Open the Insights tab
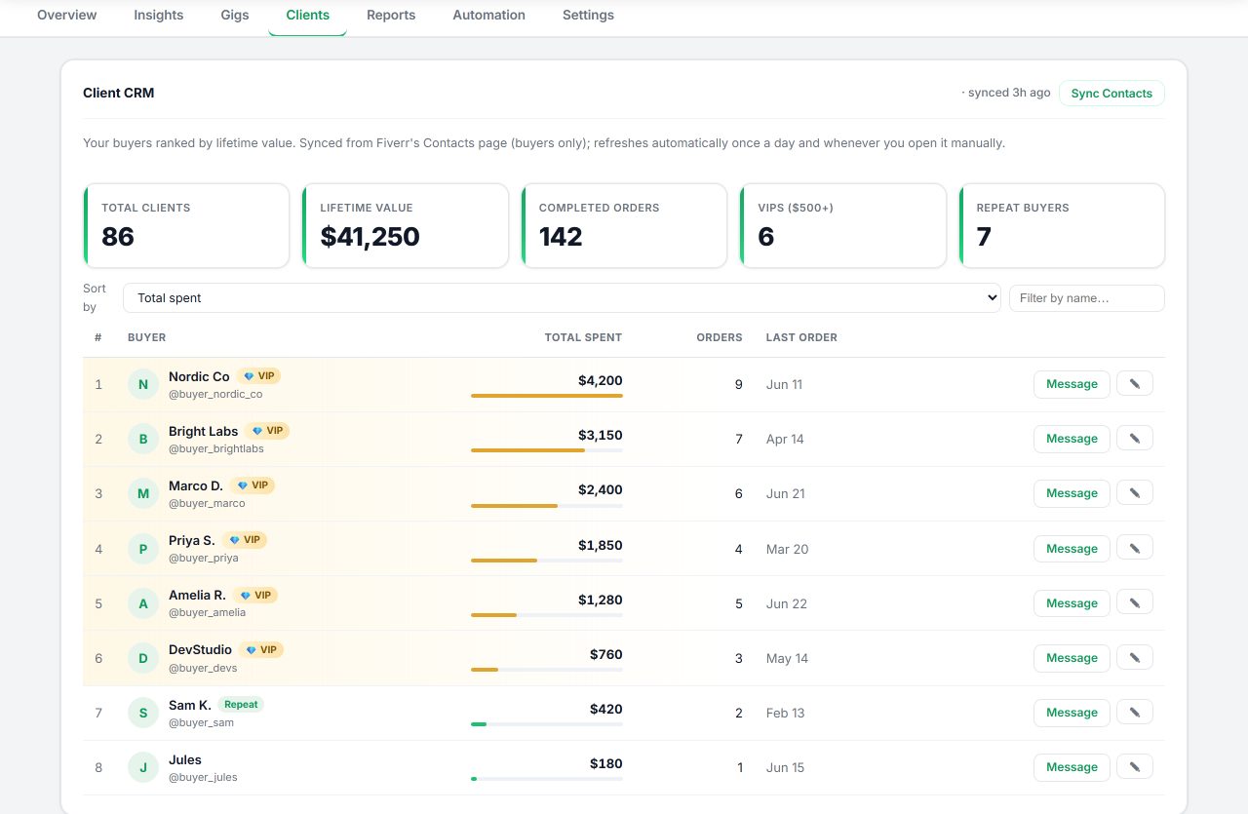 [x=159, y=15]
